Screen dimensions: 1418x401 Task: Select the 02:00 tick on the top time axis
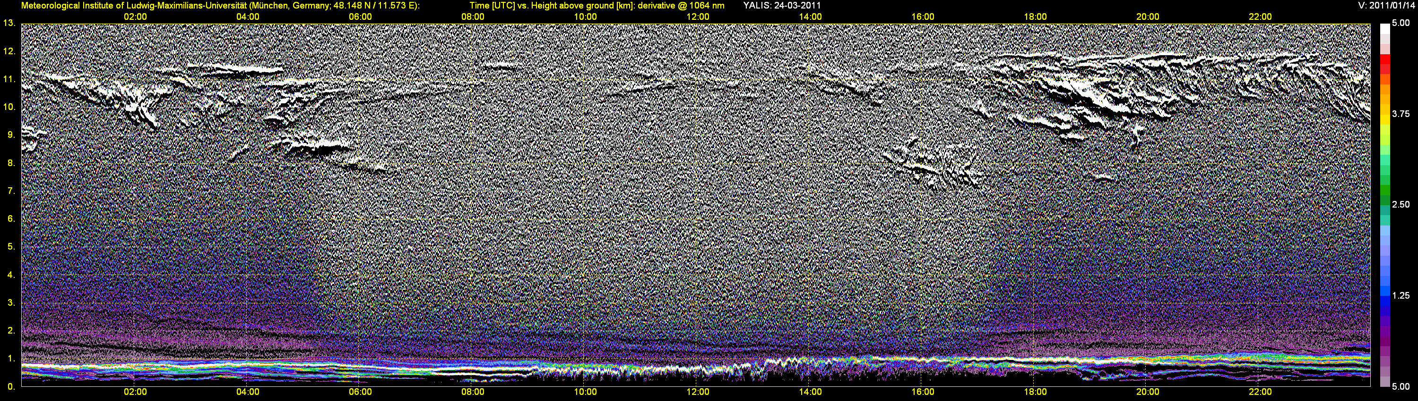(x=135, y=17)
